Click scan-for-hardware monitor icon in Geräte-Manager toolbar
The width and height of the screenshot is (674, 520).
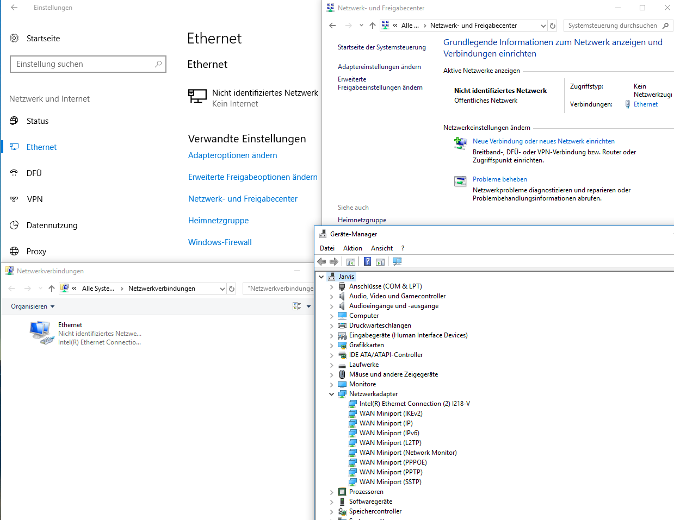pos(397,261)
